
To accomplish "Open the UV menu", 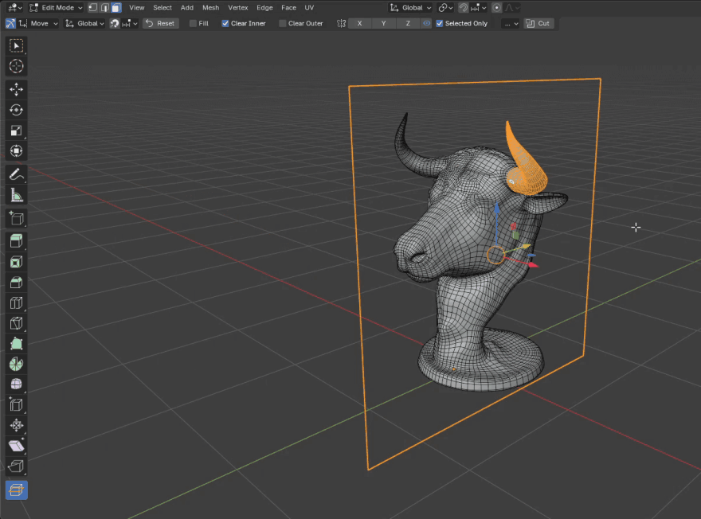I will click(x=309, y=8).
